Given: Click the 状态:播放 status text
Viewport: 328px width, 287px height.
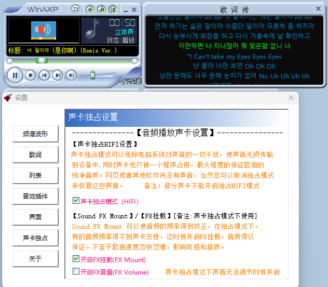Looking at the screenshot, I should (x=120, y=40).
